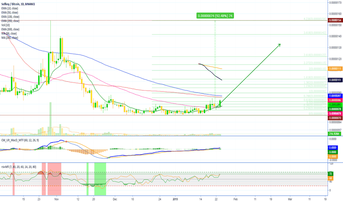343x202 pixels.
Task: Click the 0.00000150 price axis tick
Action: 336,25
